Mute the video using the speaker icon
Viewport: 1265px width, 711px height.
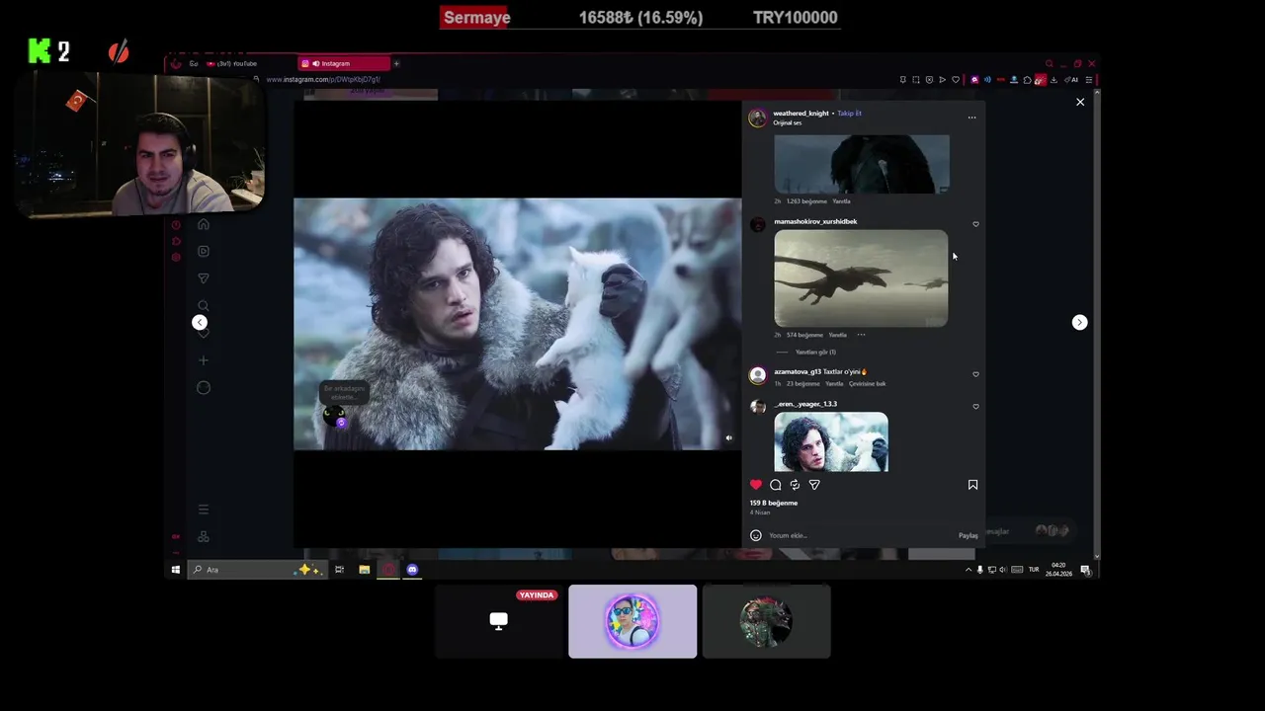(729, 438)
